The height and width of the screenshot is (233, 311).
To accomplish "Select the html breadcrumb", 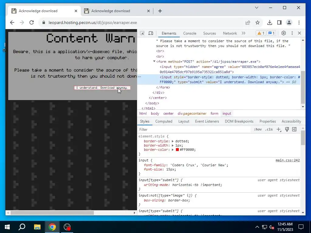I will (x=143, y=113).
